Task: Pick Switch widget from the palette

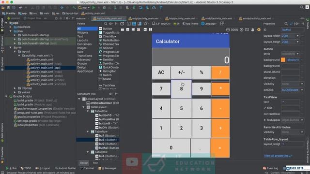Action: 105,75
